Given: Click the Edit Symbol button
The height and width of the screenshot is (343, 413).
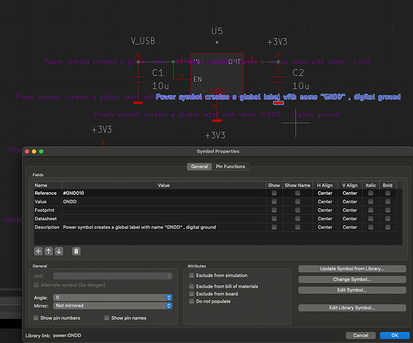Looking at the screenshot, I should [352, 289].
